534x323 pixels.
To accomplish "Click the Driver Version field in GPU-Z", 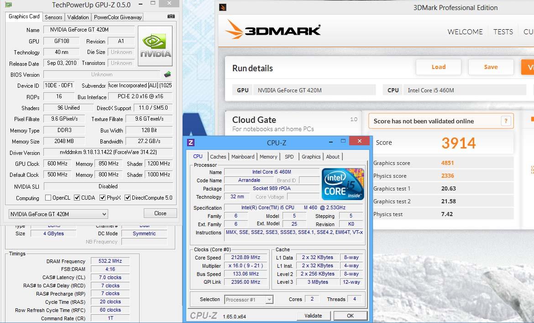I will pyautogui.click(x=108, y=152).
